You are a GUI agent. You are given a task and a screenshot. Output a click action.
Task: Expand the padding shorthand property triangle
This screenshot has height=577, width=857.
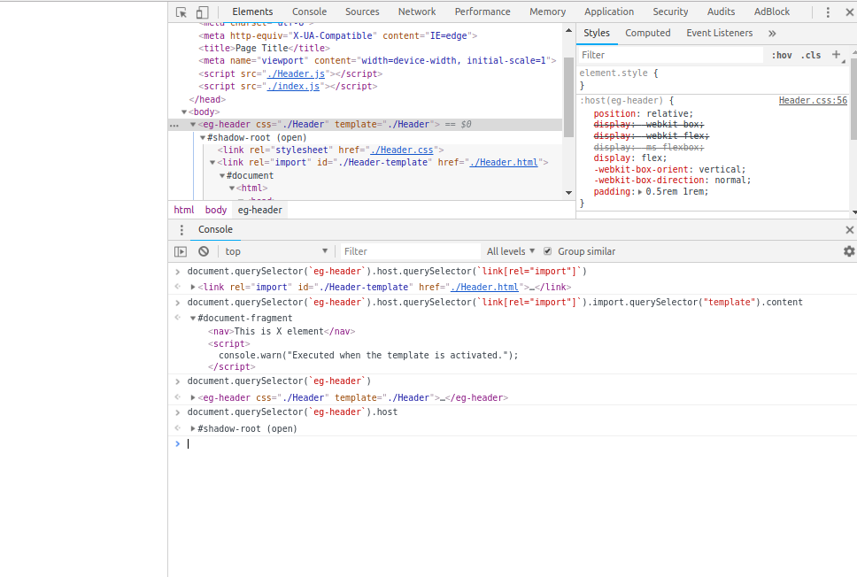pos(640,192)
